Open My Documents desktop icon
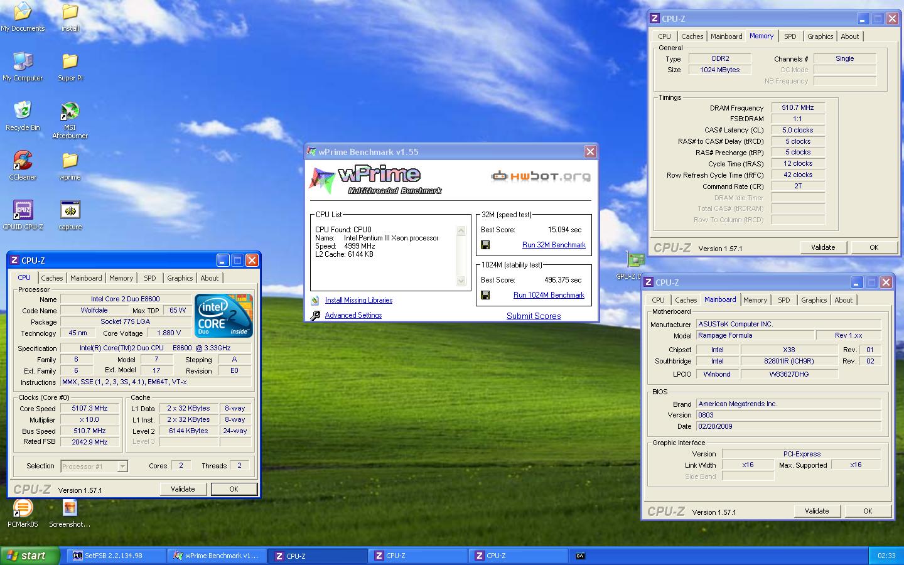This screenshot has width=904, height=565. coord(23,18)
